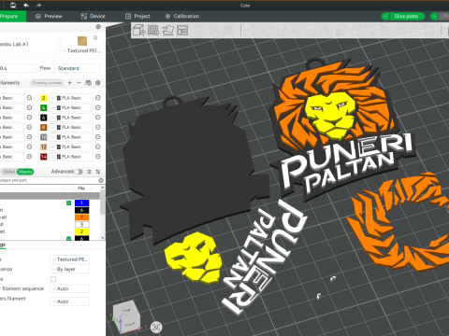Click the yellow filament 2 color swatch
The image size is (449, 336).
[x=43, y=98]
